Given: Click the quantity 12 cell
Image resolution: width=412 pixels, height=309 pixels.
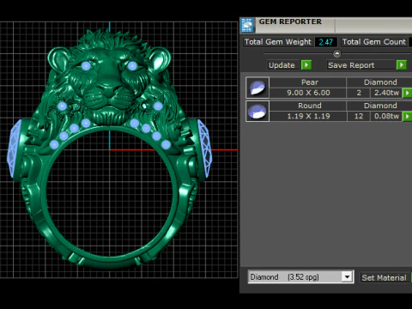Looking at the screenshot, I should pyautogui.click(x=359, y=116).
